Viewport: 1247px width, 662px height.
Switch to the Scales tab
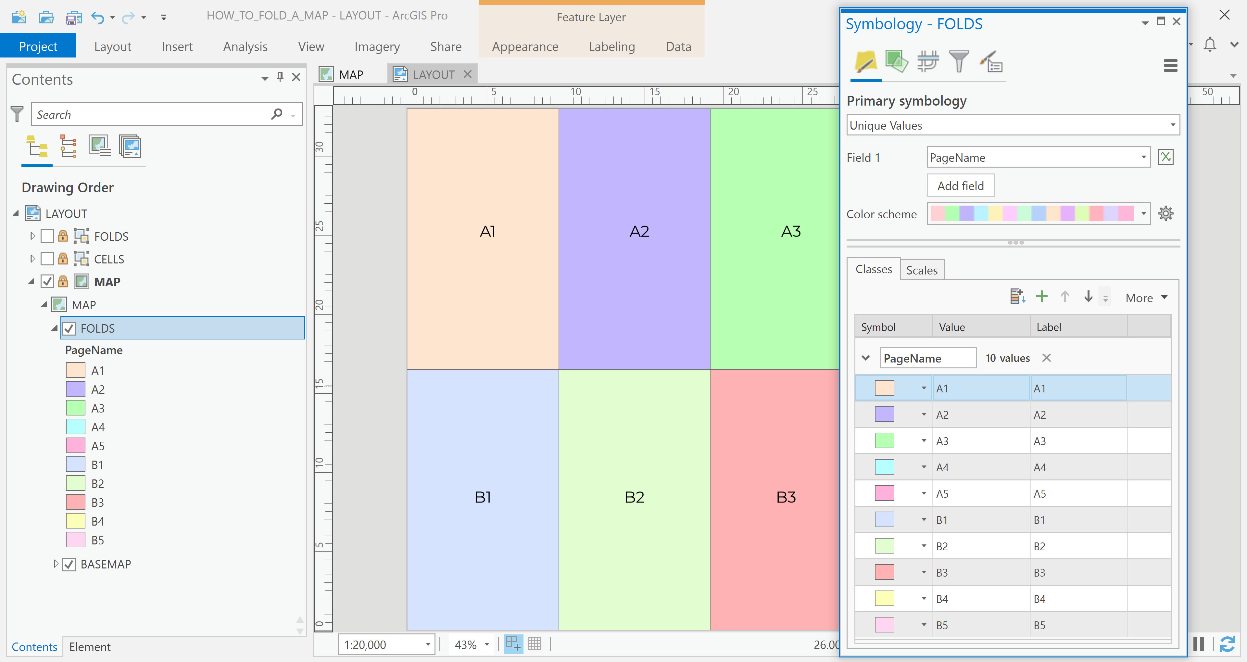coord(921,270)
